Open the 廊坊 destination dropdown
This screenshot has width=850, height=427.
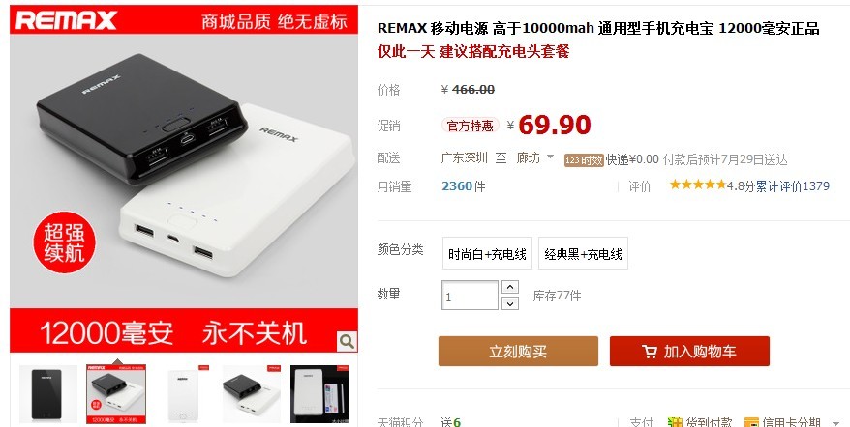click(x=535, y=158)
